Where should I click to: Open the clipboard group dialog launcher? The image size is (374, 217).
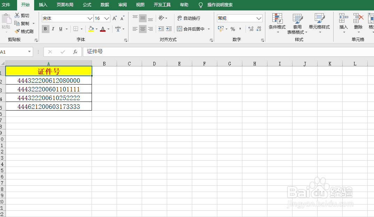click(36, 40)
